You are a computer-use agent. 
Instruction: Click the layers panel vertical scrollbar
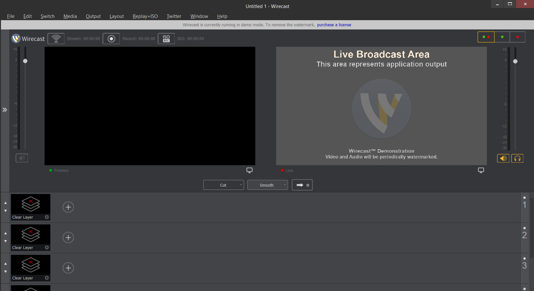click(x=532, y=227)
